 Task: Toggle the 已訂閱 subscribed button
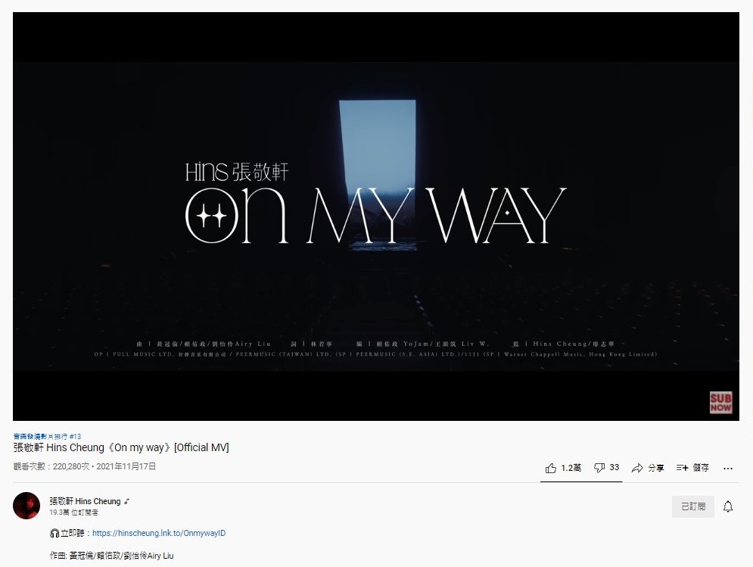[x=693, y=506]
